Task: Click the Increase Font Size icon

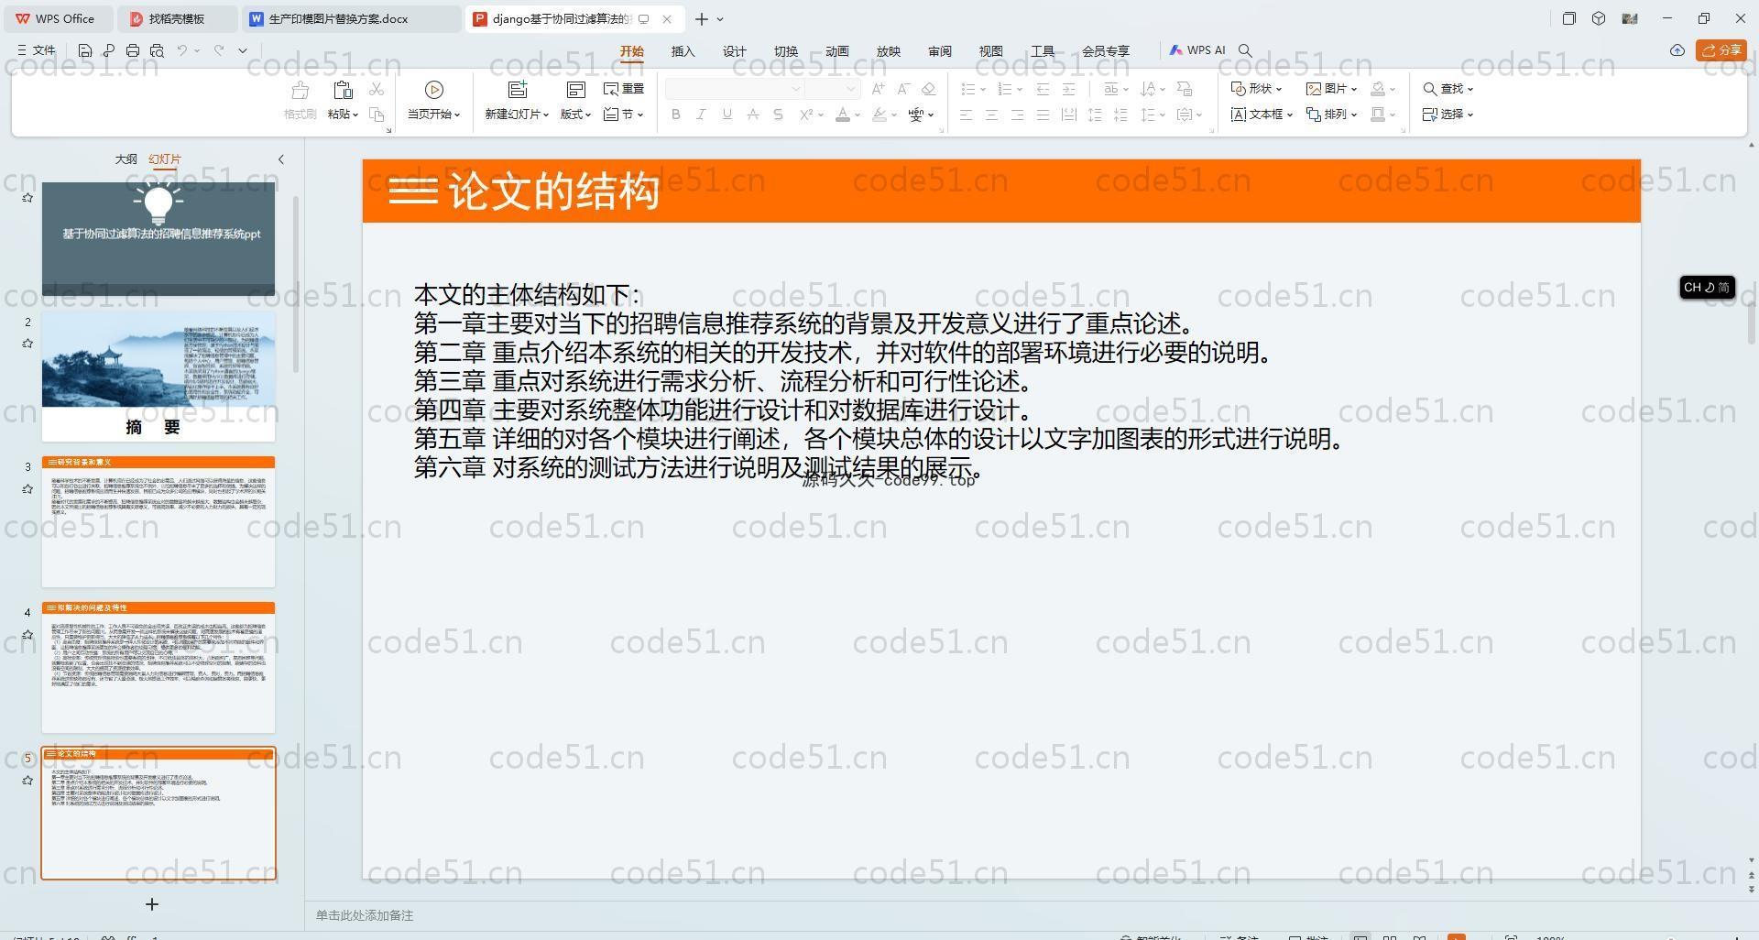Action: pyautogui.click(x=879, y=89)
